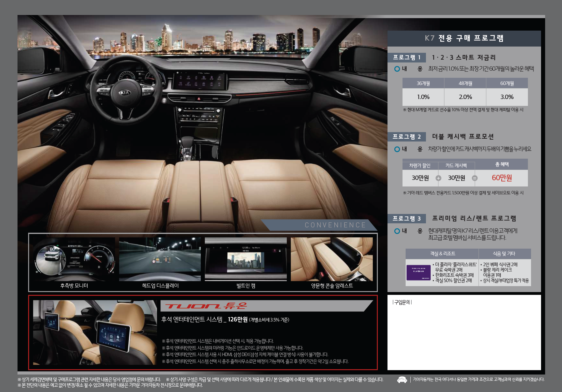This screenshot has width=562, height=392.
Task: Select the 1.0% rate cell
Action: tap(423, 97)
